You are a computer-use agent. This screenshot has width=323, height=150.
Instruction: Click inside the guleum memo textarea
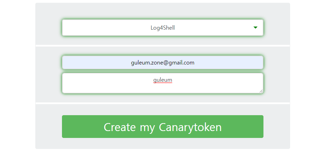162,83
